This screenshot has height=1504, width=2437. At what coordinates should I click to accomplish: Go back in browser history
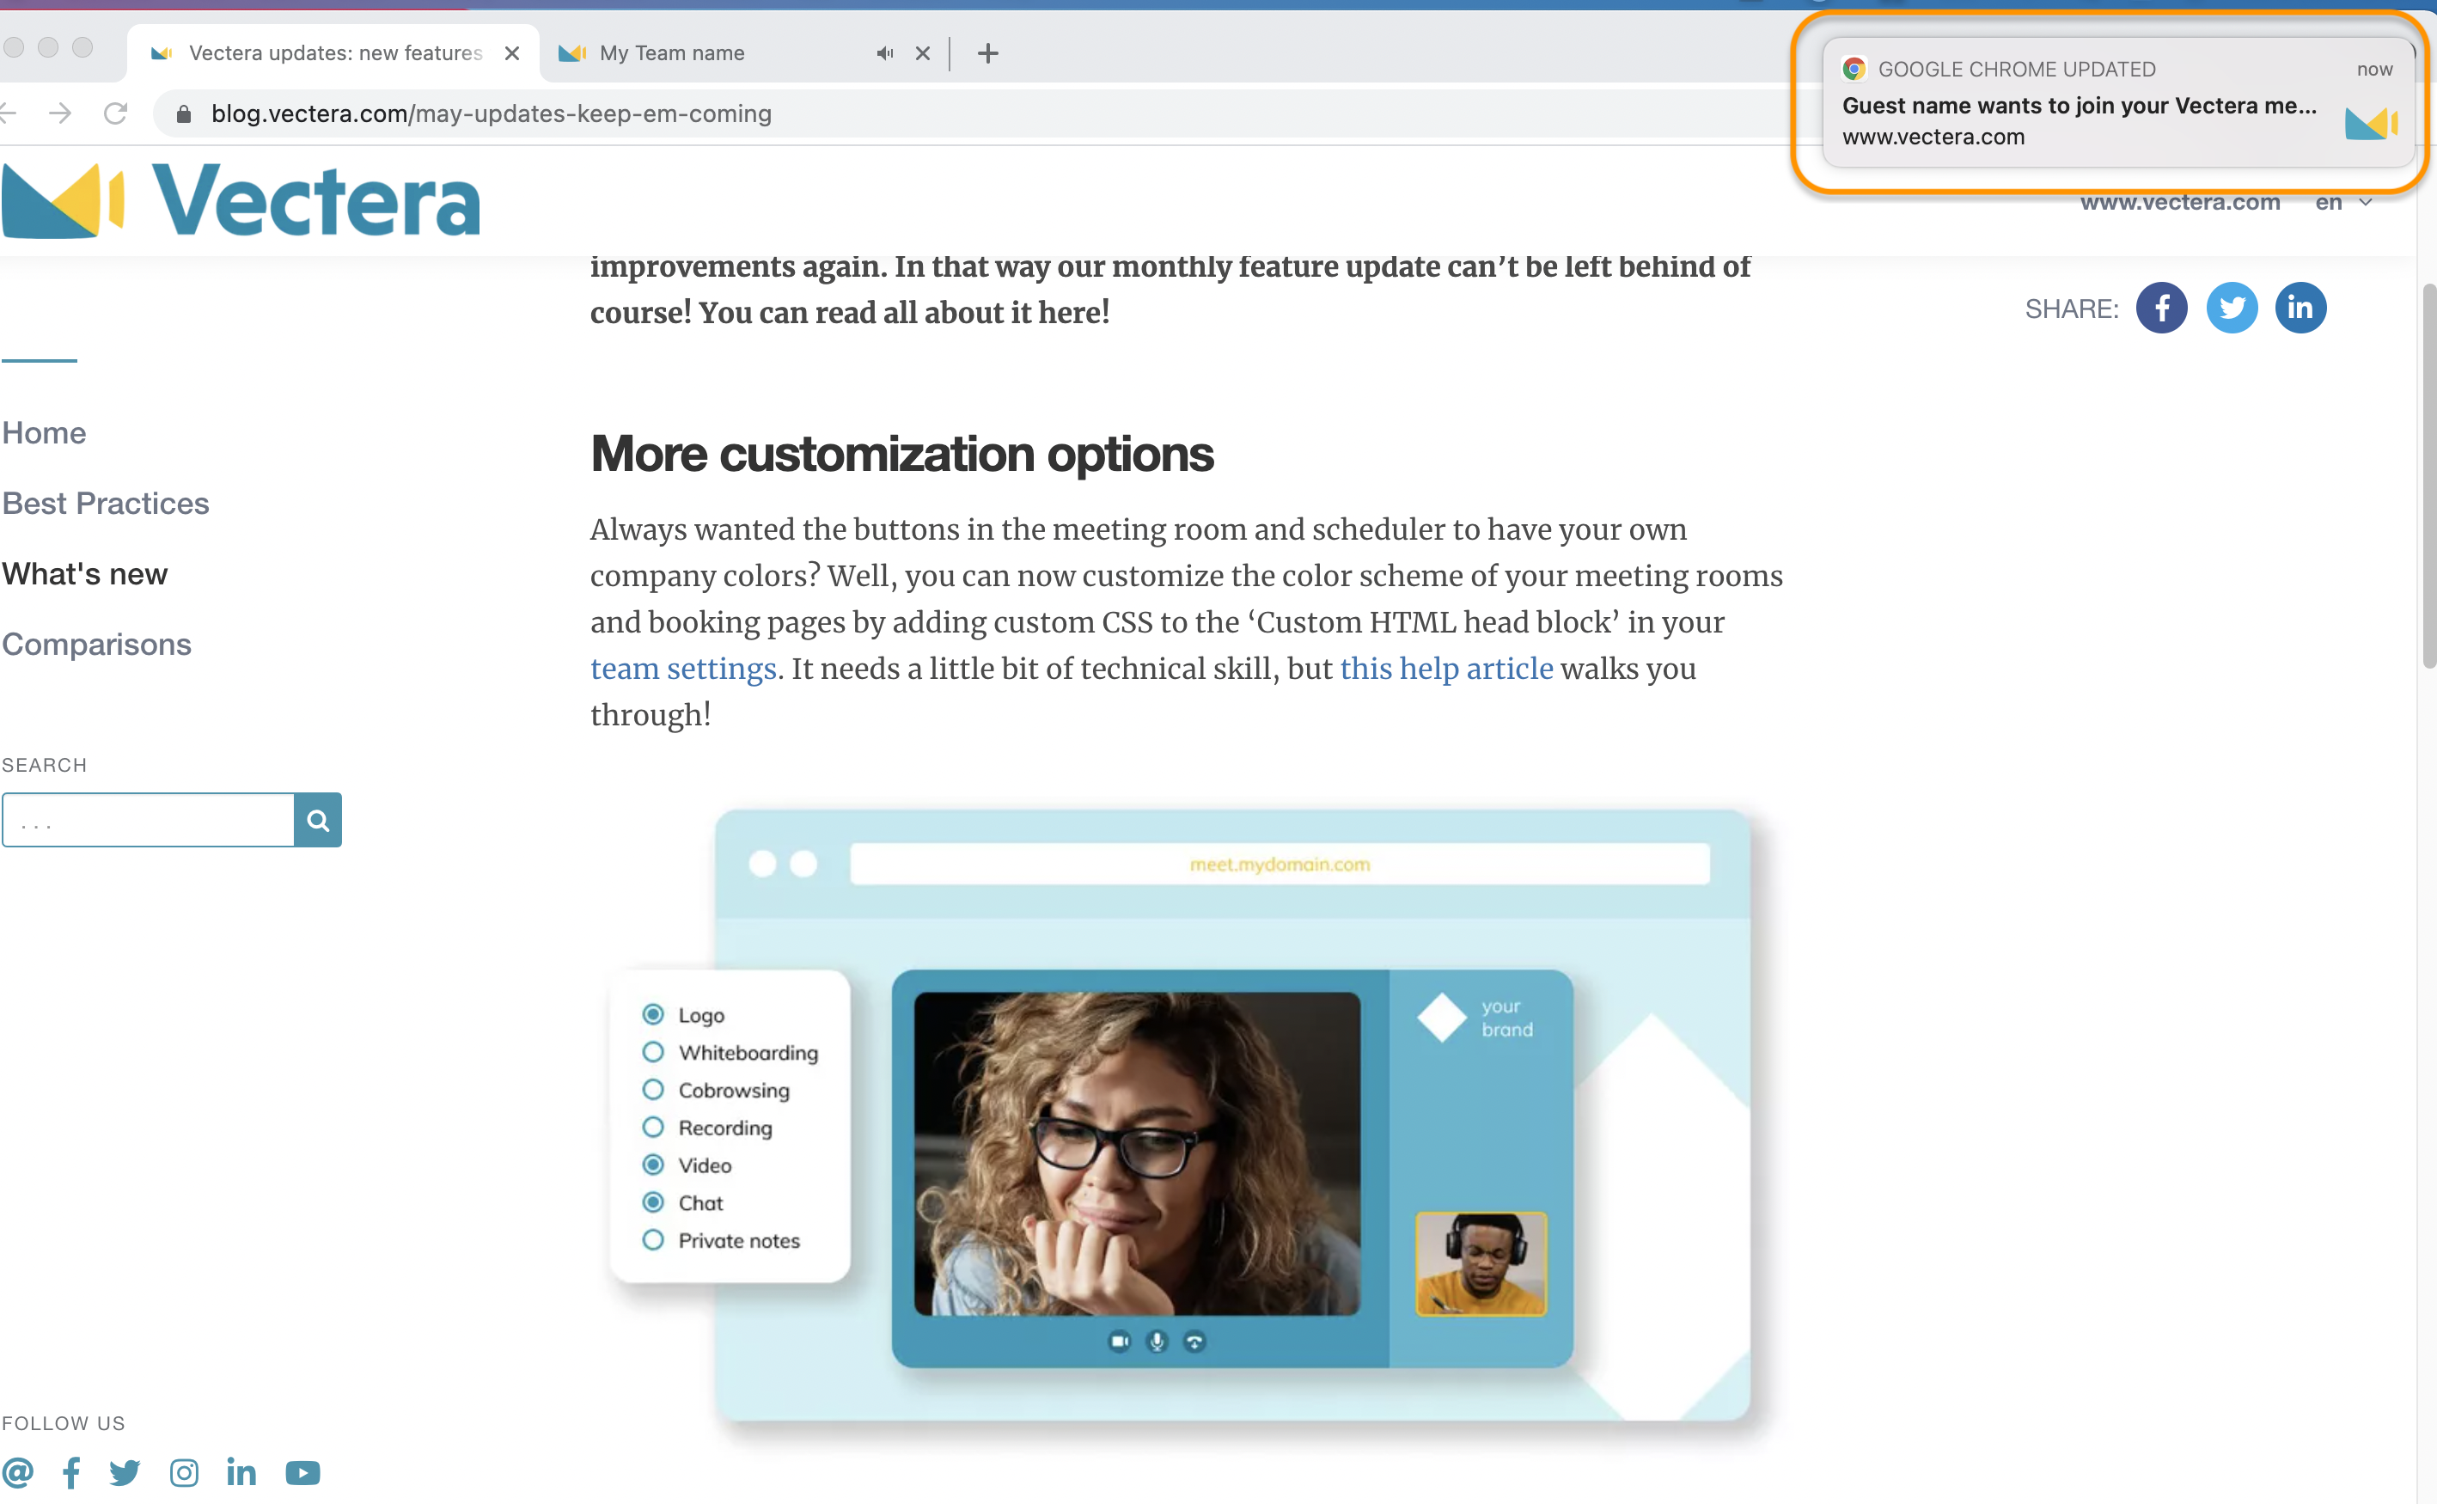point(8,113)
